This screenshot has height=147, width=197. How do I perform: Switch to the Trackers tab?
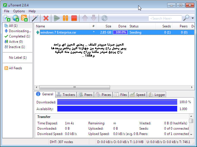click(66, 94)
